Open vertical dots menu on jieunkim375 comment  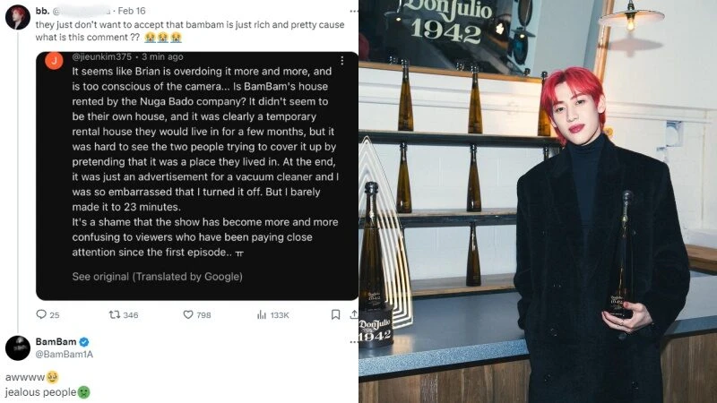pyautogui.click(x=342, y=60)
